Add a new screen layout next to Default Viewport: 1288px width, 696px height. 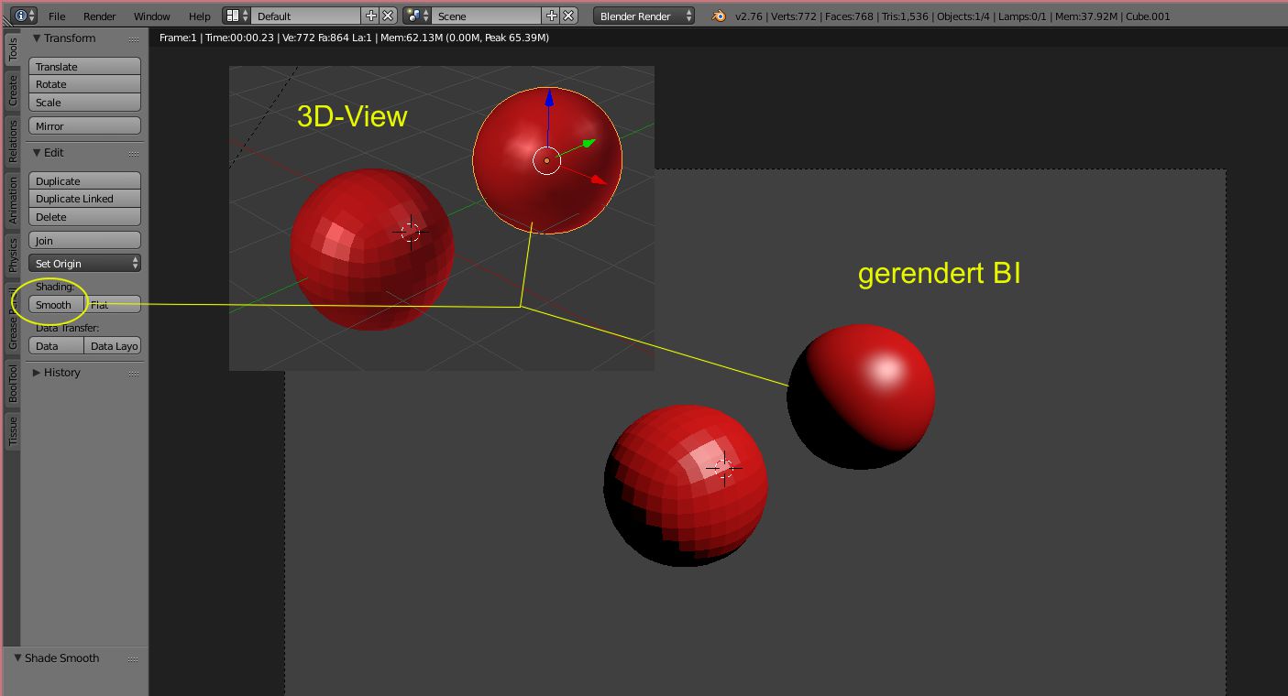pos(370,16)
